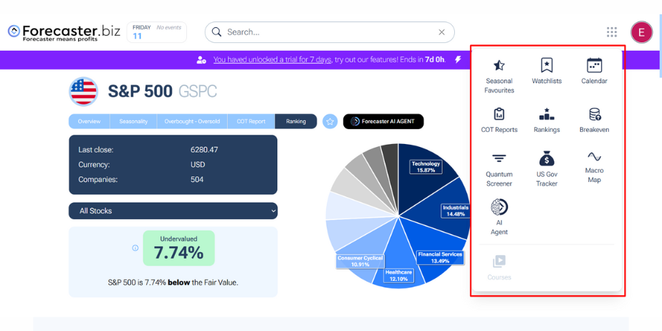Open the Friday 11 events calendar widget
The width and height of the screenshot is (662, 331).
(157, 32)
